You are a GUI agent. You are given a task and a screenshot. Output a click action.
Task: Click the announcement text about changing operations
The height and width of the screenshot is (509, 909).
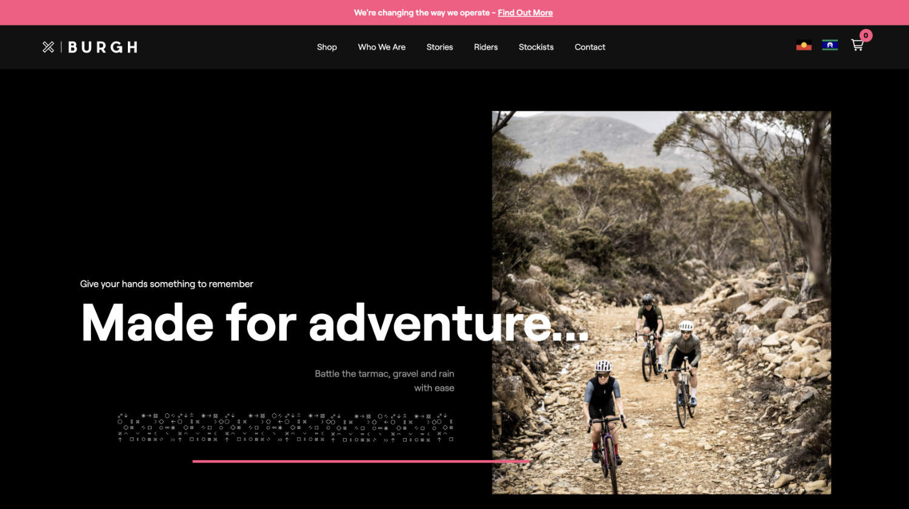422,13
